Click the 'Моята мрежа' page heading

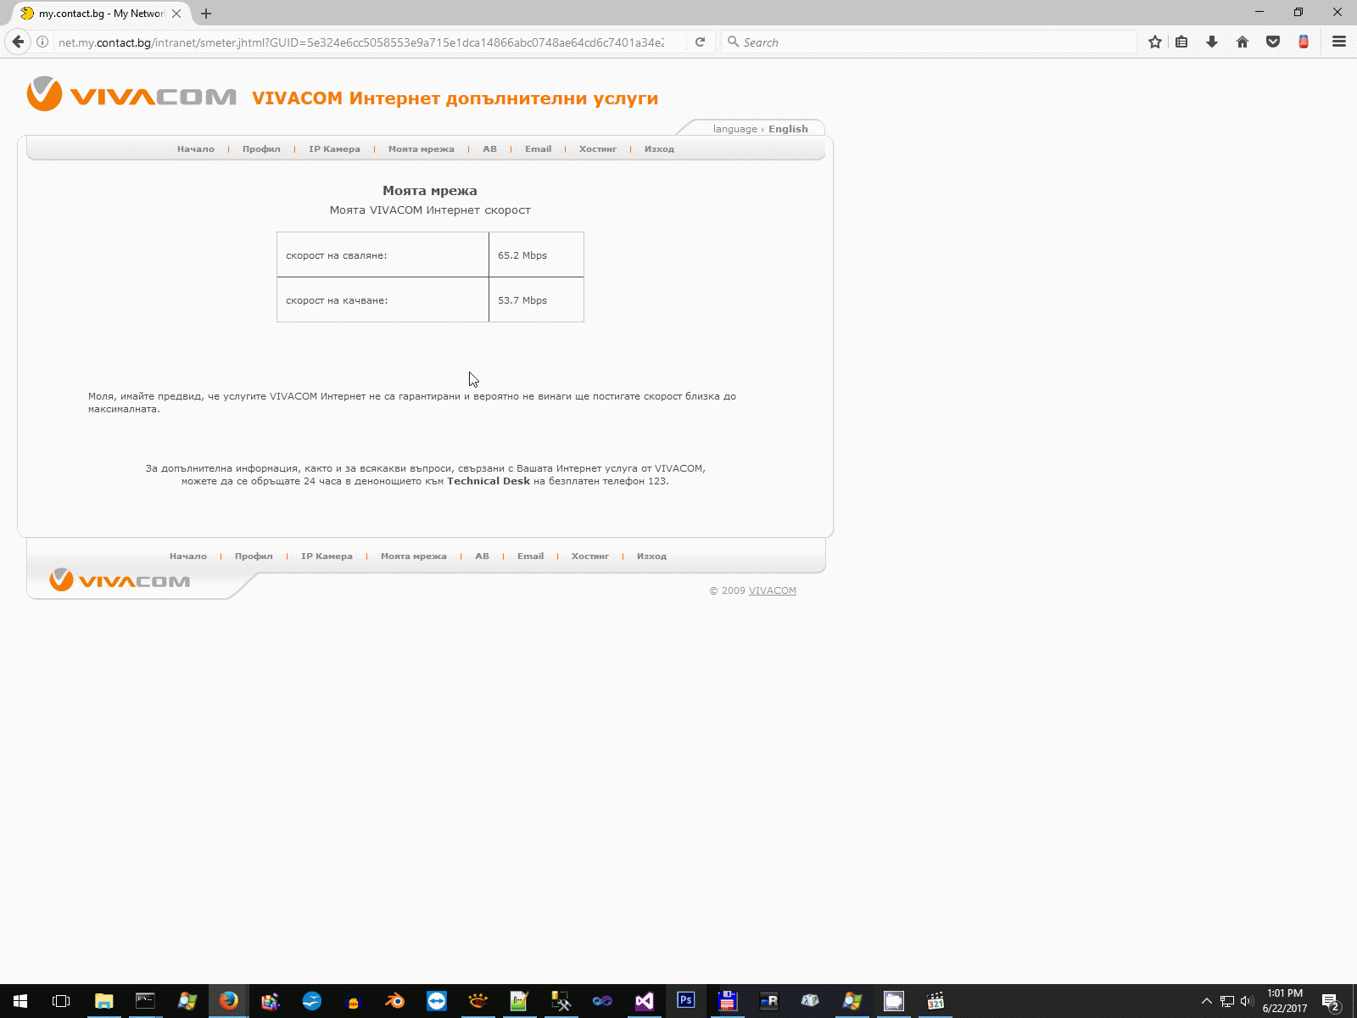coord(430,191)
